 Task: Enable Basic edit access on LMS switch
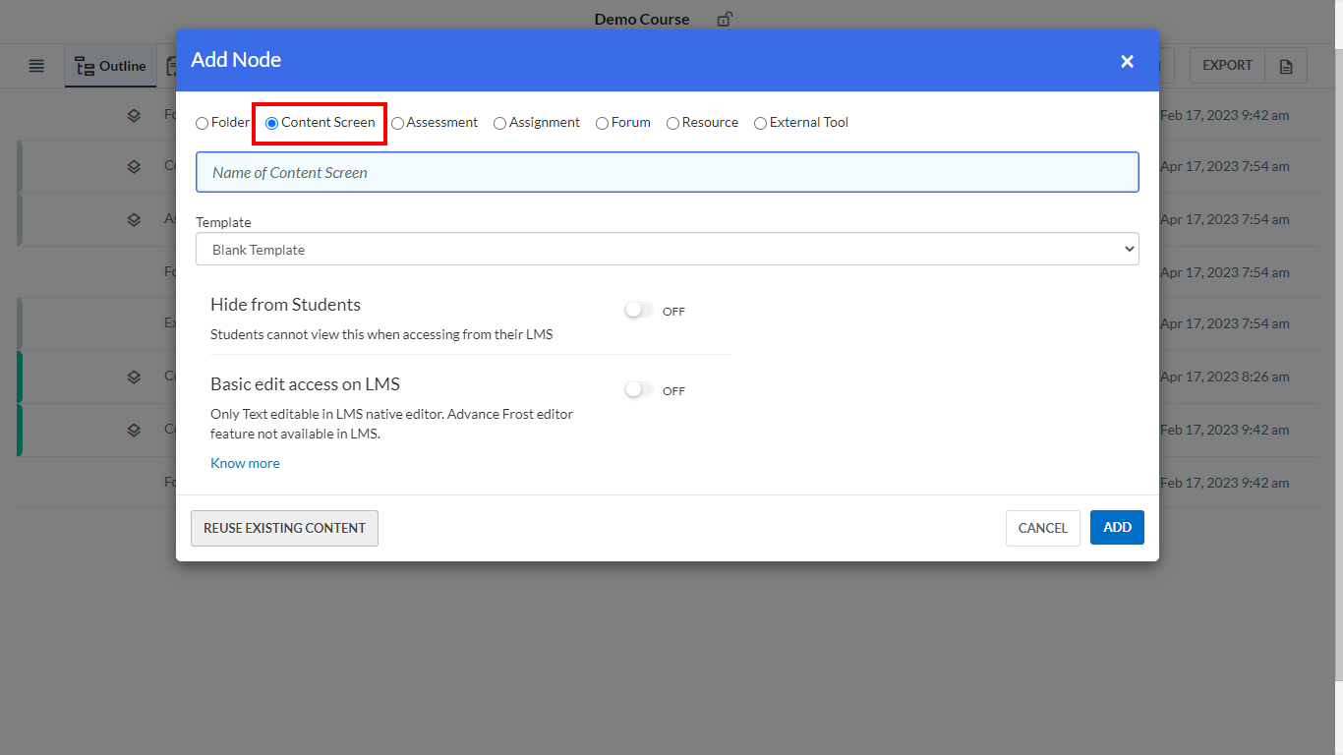(x=638, y=390)
